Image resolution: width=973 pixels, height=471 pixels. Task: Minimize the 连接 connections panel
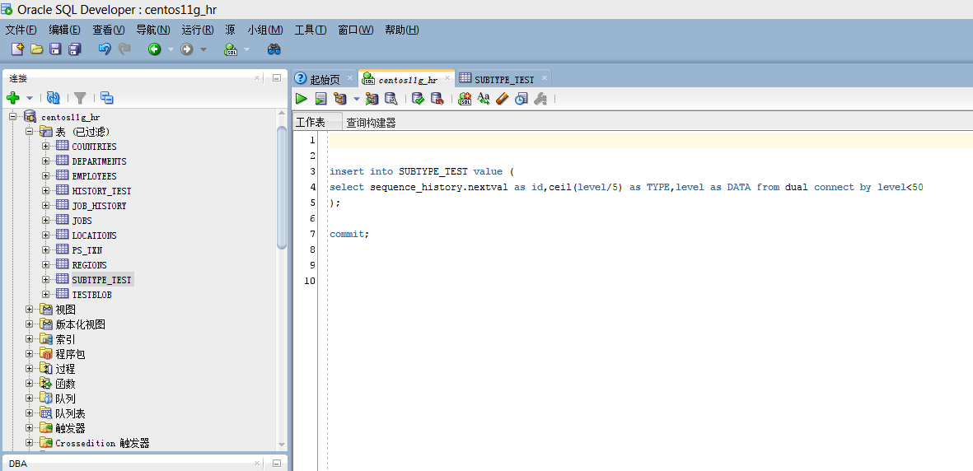(277, 78)
